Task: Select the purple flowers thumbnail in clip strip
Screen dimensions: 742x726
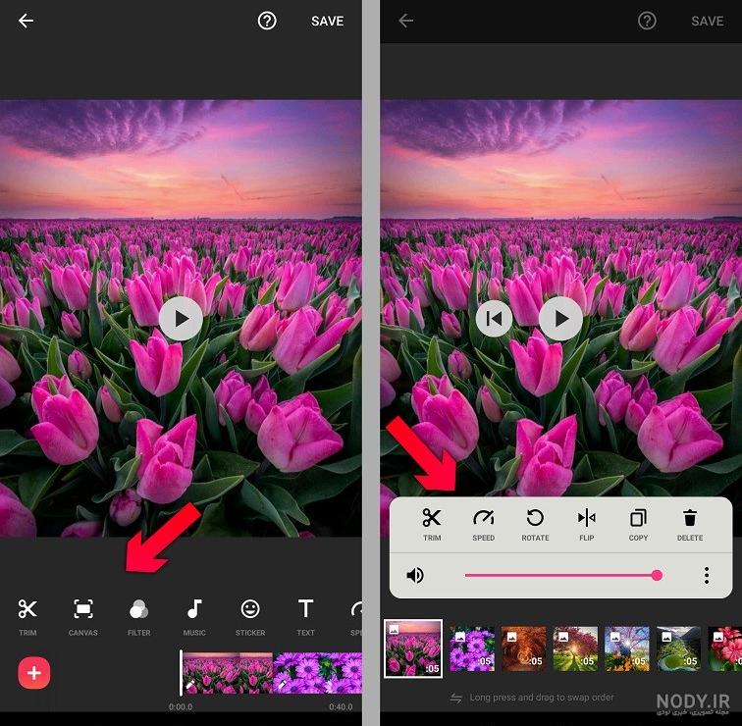Action: coord(472,648)
